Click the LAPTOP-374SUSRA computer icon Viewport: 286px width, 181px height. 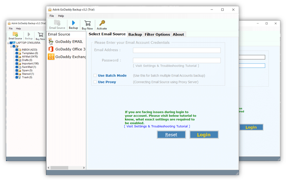(x=14, y=43)
